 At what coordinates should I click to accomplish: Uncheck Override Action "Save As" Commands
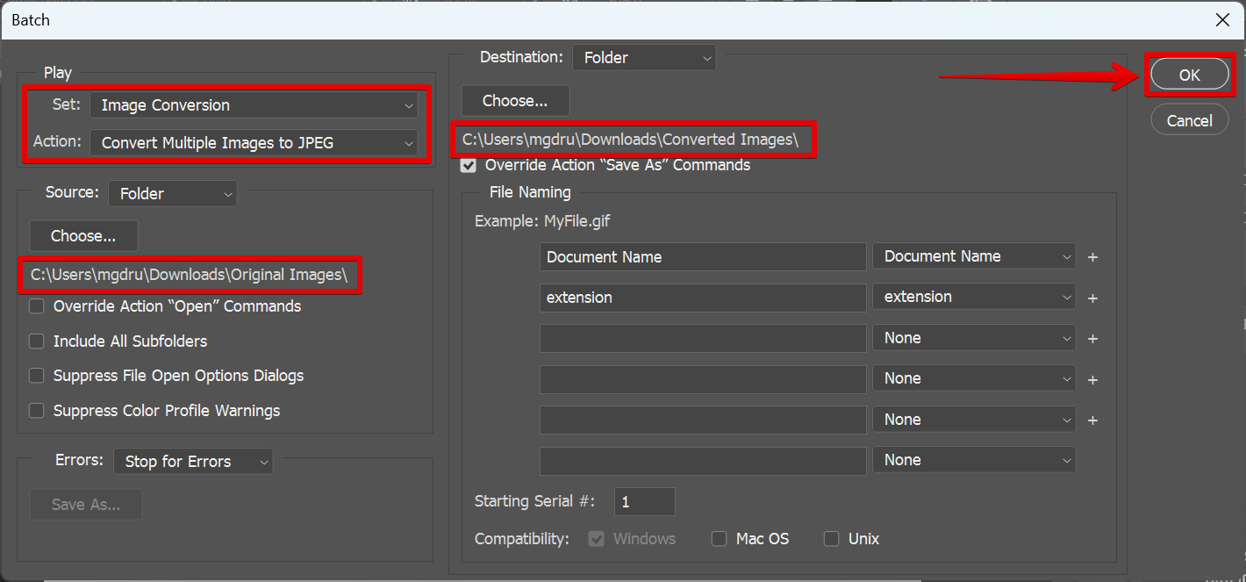coord(469,165)
